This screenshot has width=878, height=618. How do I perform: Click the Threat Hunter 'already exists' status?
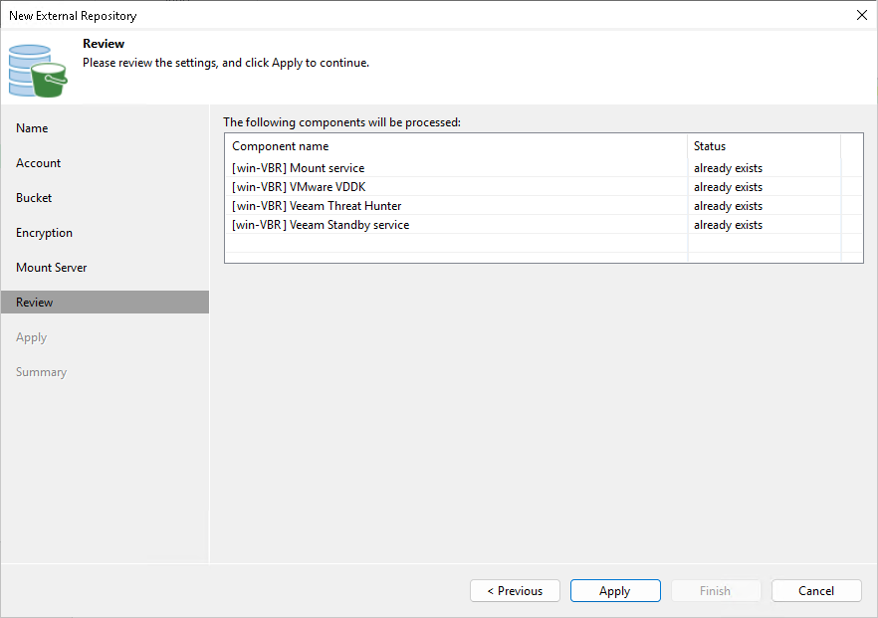click(x=728, y=206)
